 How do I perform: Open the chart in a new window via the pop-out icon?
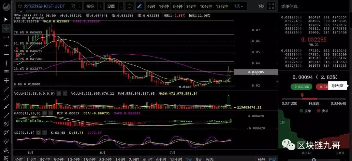[x=73, y=6]
